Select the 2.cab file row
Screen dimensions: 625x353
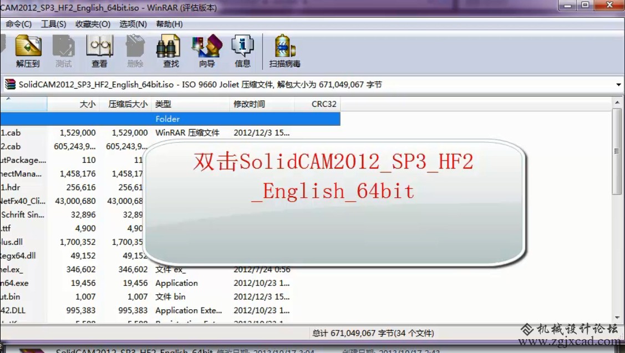pos(170,146)
